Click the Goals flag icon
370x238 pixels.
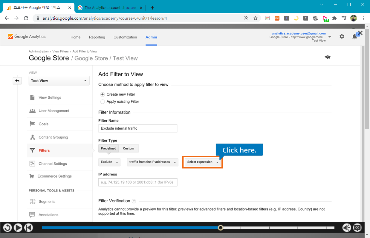32,124
